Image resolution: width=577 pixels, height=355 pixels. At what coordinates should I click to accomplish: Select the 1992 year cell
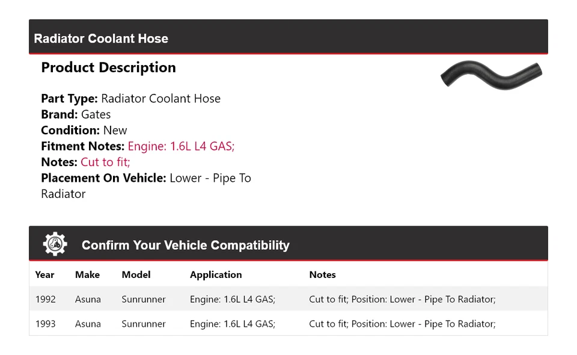(45, 299)
